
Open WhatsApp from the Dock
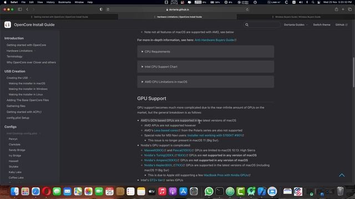pyautogui.click(x=209, y=192)
